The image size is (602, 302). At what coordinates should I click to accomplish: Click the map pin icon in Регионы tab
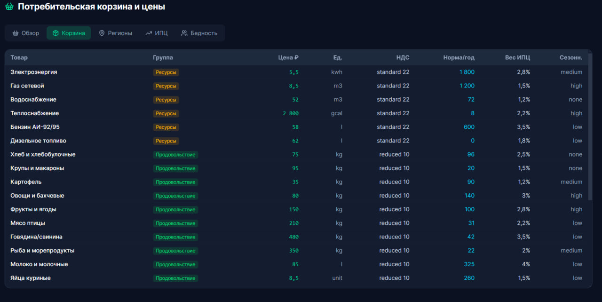[x=102, y=33]
